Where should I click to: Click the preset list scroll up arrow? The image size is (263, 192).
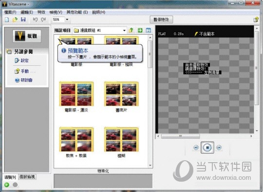[x=150, y=37]
